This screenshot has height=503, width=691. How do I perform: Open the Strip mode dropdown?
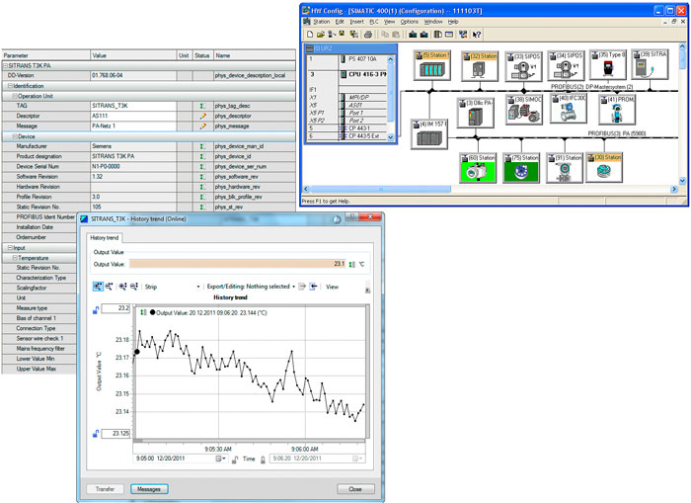pos(198,287)
